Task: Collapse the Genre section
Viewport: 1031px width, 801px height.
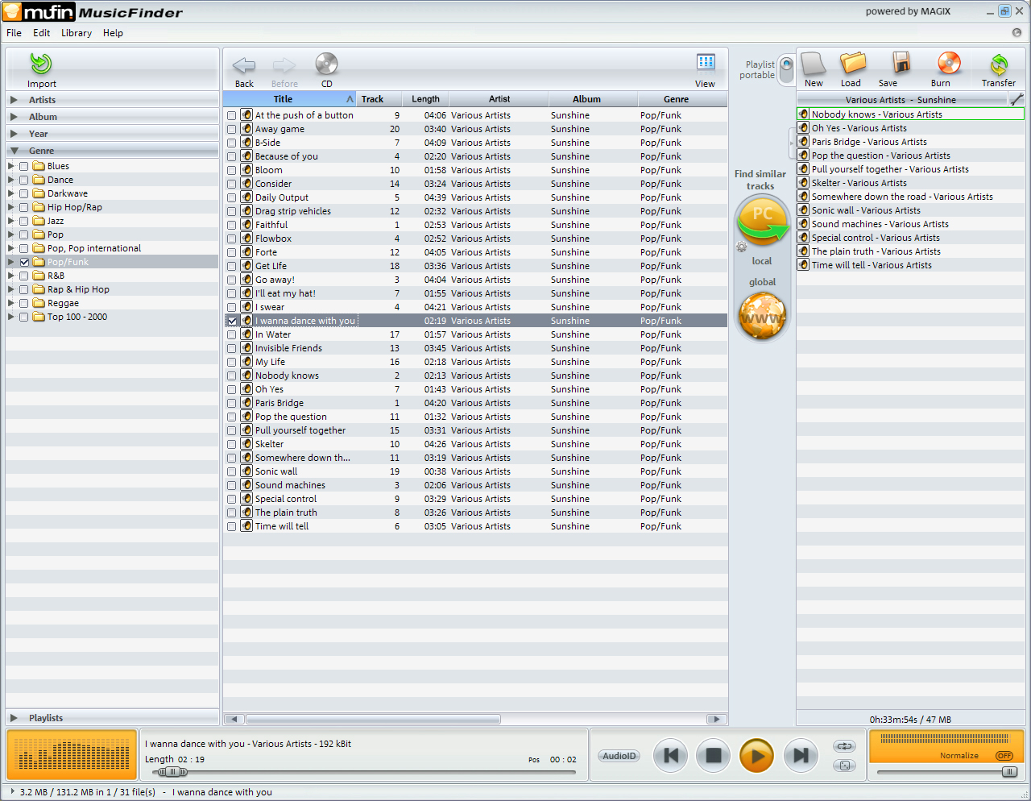Action: point(14,151)
